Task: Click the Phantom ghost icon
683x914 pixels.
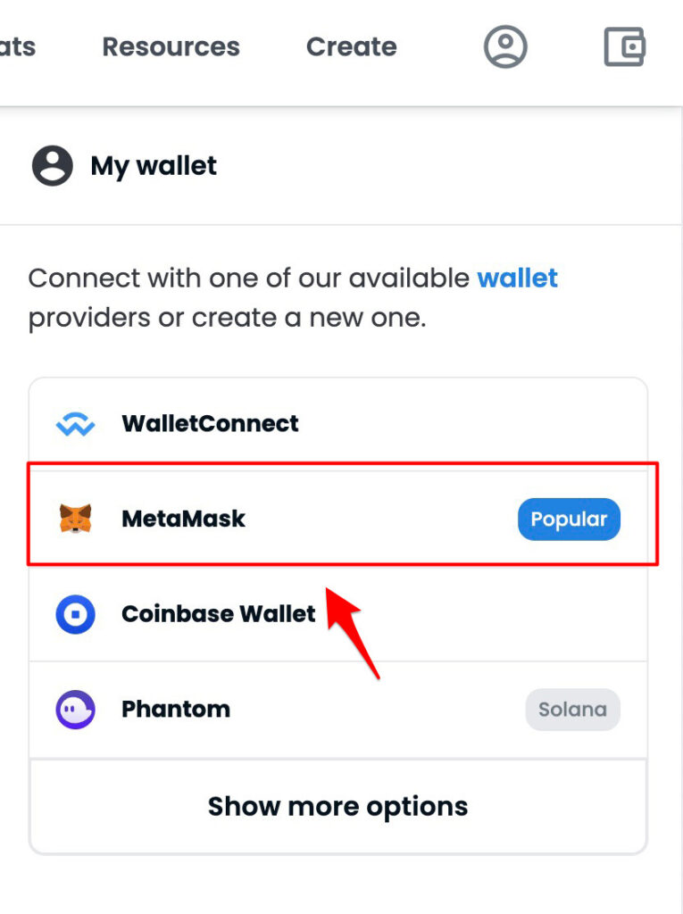Action: (x=75, y=710)
